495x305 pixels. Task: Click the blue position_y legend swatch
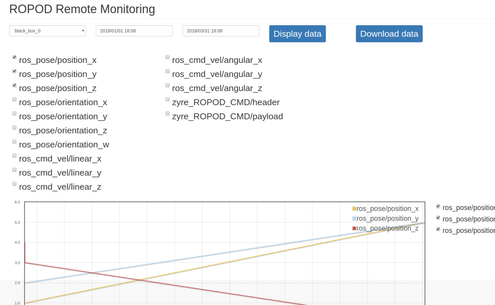click(x=354, y=218)
